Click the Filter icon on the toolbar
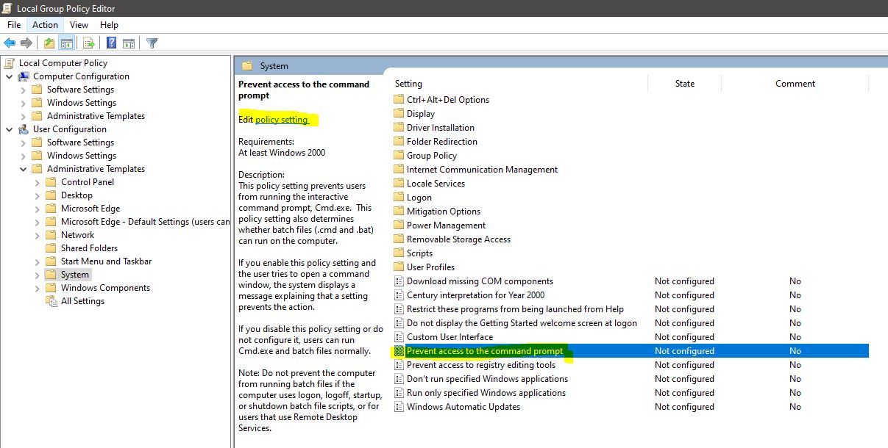Viewport: 888px width, 448px height. (x=152, y=43)
